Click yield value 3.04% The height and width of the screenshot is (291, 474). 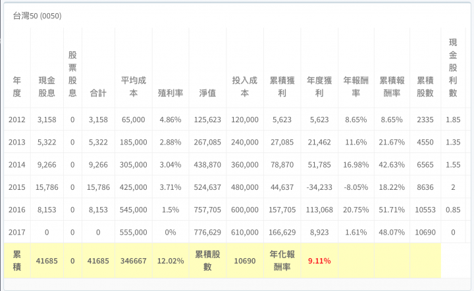pyautogui.click(x=171, y=165)
